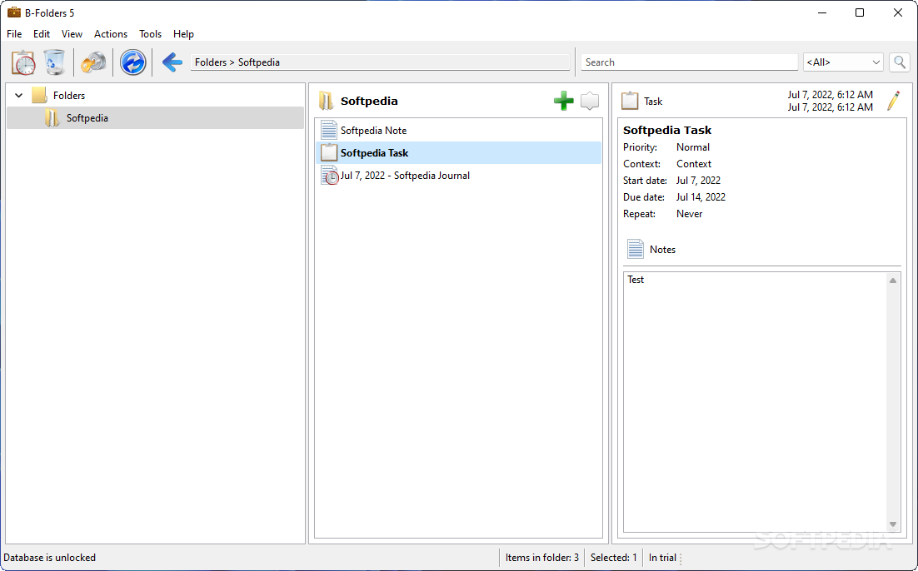This screenshot has height=571, width=918.
Task: Collapse the Folders tree node
Action: click(18, 95)
